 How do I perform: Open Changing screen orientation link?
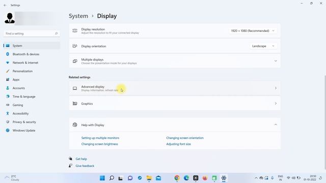(x=185, y=138)
